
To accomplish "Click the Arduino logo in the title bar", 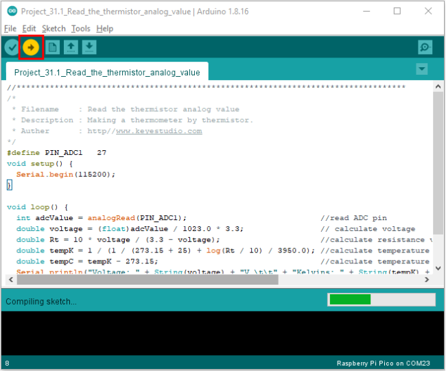I will coord(12,11).
